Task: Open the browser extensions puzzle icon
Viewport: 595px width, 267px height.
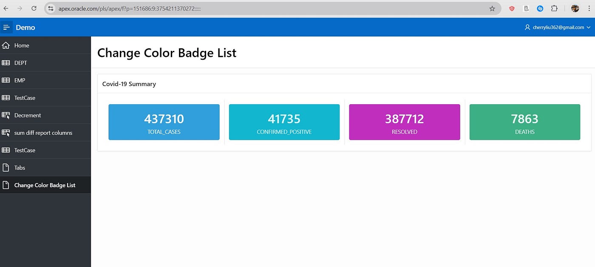Action: tap(554, 8)
